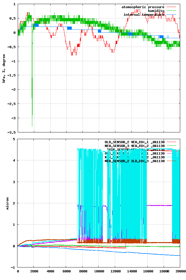
Task: Select legend entry OLD_SENSOR_2 NEW_EOX_1 _061130
Action: (x=135, y=142)
